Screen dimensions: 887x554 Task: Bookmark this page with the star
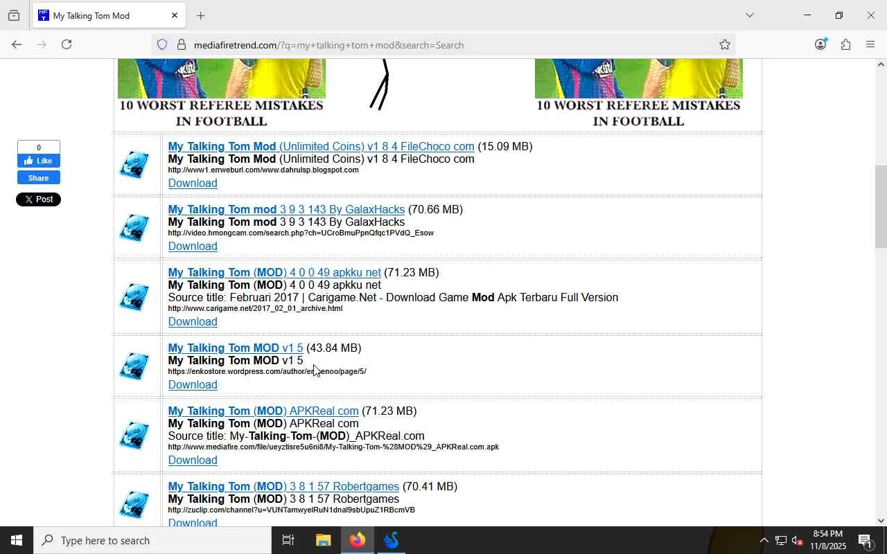tap(725, 45)
